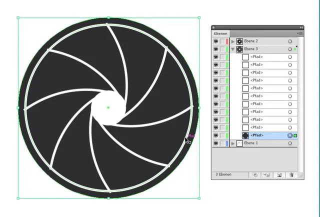320x217 pixels.
Task: Select the Ebenen panel tab
Action: 220,33
